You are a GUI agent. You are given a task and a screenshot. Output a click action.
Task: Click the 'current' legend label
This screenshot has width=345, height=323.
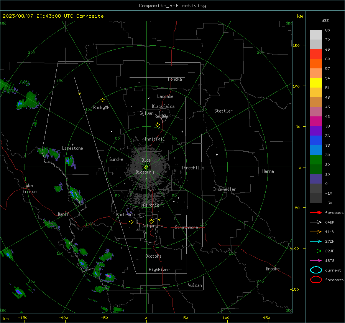point(333,270)
